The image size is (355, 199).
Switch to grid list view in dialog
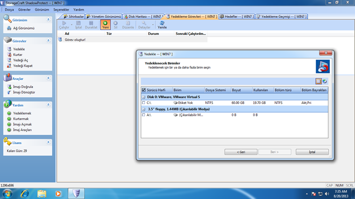(x=318, y=81)
